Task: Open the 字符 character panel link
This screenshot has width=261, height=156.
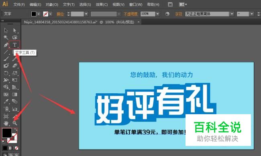Action: (x=179, y=14)
